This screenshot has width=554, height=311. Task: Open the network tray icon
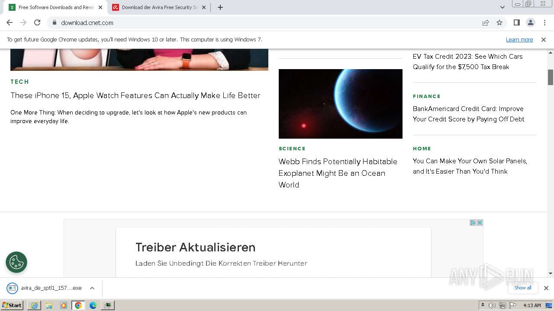click(x=502, y=305)
